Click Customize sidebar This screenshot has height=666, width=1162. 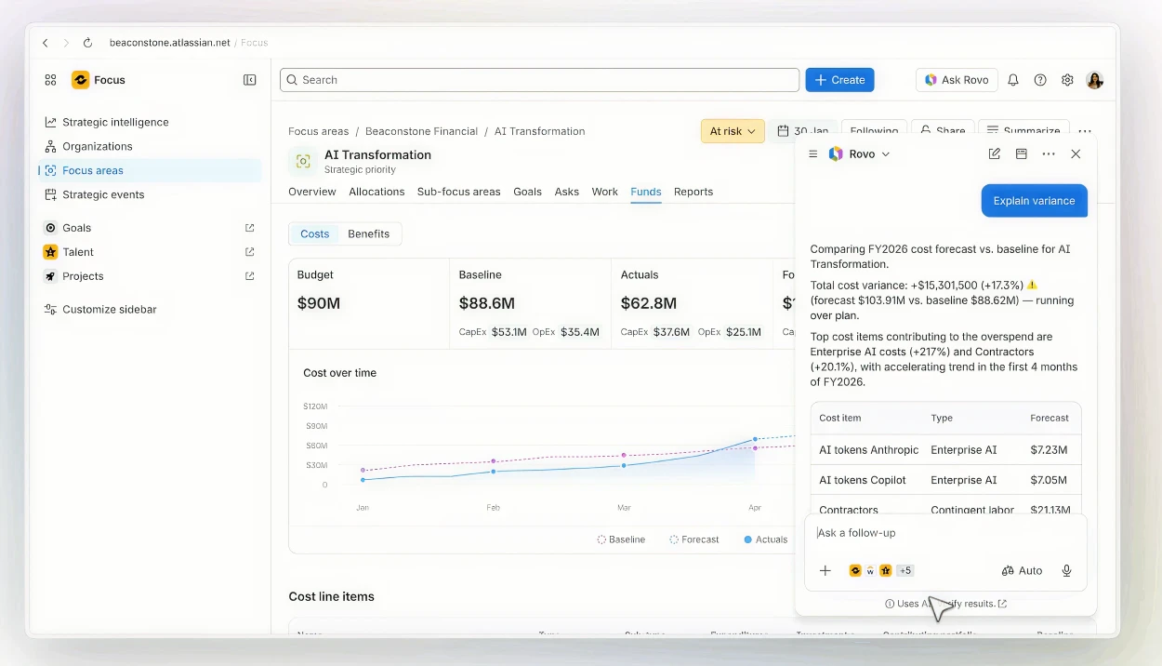pyautogui.click(x=100, y=310)
